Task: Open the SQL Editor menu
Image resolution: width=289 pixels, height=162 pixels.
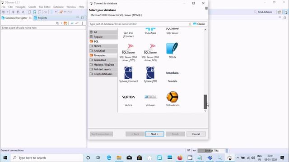Action: (x=45, y=7)
